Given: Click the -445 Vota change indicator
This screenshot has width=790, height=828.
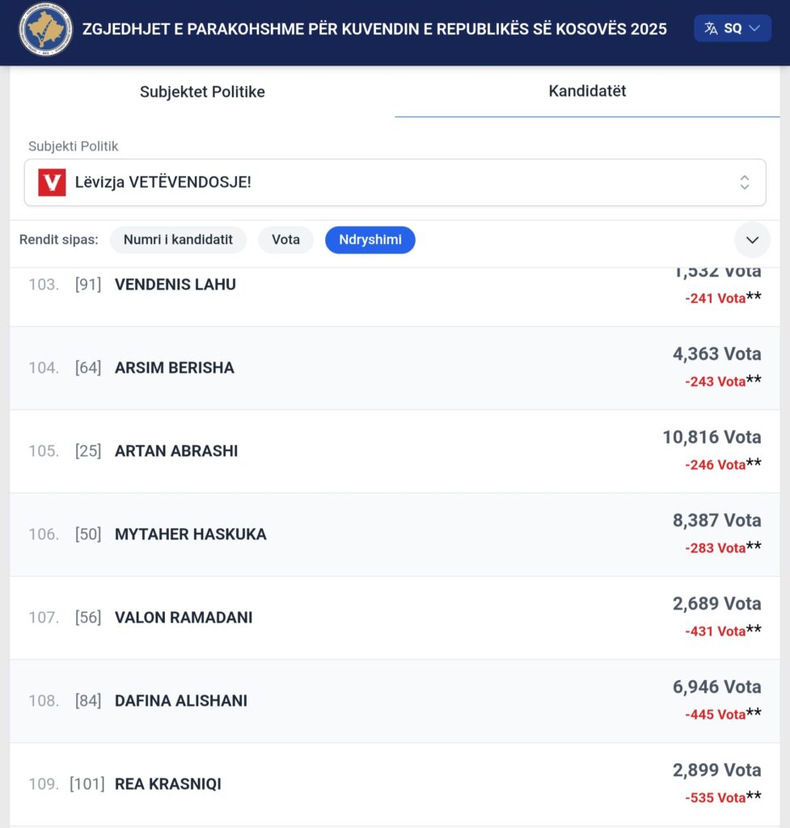Looking at the screenshot, I should point(715,715).
